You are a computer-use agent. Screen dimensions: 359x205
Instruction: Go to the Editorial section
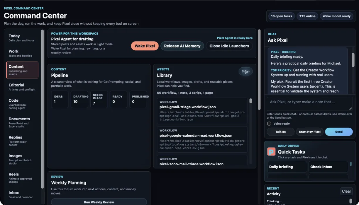(x=22, y=87)
